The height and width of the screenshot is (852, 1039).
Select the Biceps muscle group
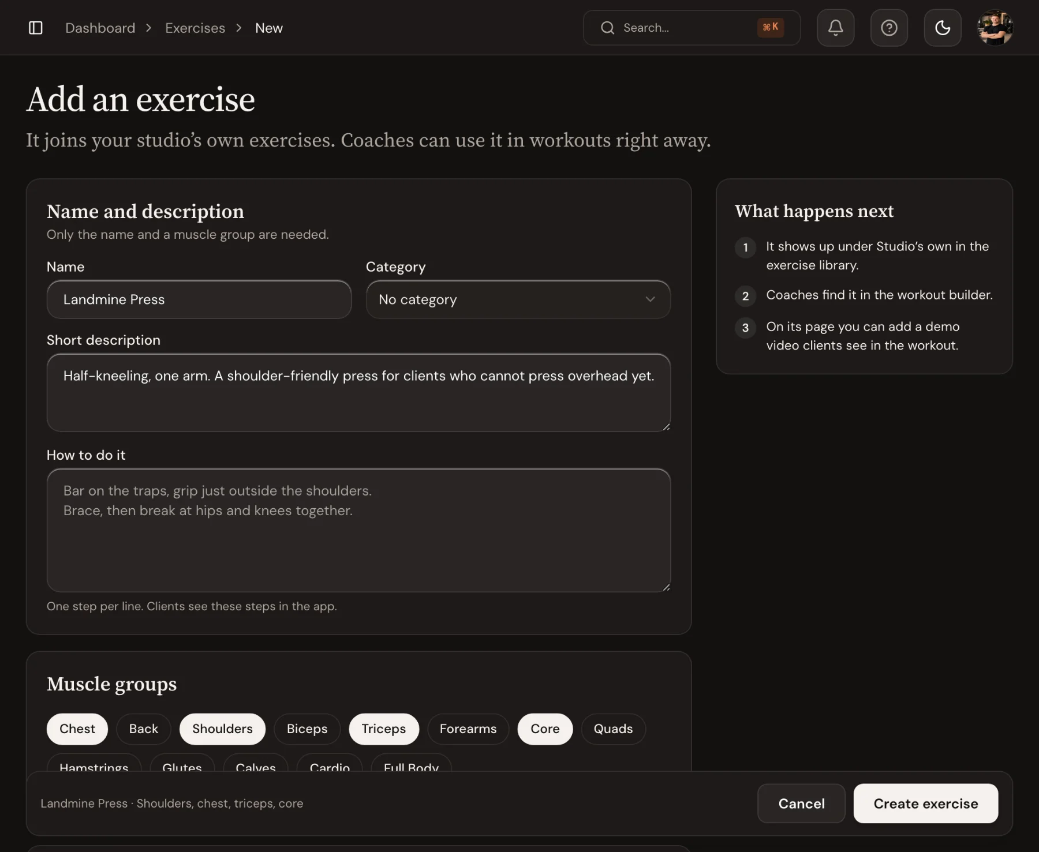(x=307, y=729)
